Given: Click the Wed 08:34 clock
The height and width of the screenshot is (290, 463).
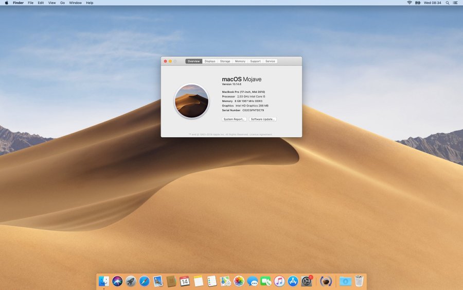Looking at the screenshot, I should tap(432, 3).
